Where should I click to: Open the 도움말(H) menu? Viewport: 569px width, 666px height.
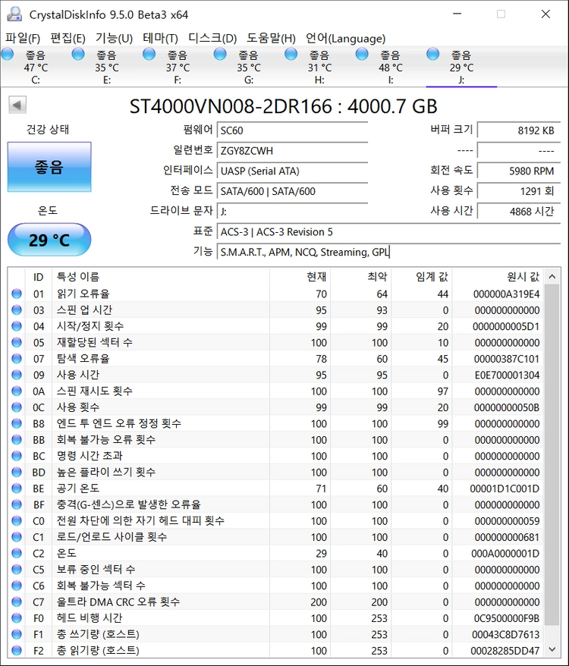pos(271,38)
